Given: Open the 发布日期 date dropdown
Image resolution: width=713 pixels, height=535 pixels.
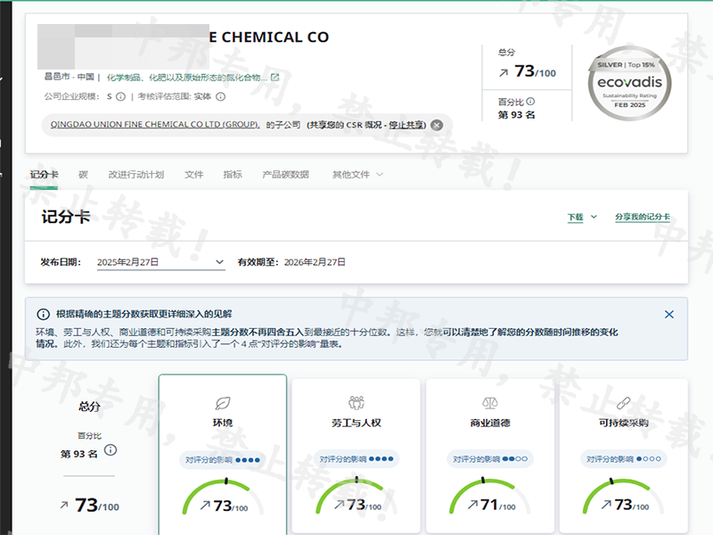Looking at the screenshot, I should (x=220, y=262).
